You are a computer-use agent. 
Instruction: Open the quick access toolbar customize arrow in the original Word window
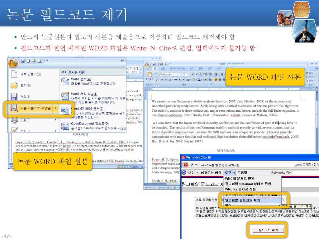click(x=47, y=61)
